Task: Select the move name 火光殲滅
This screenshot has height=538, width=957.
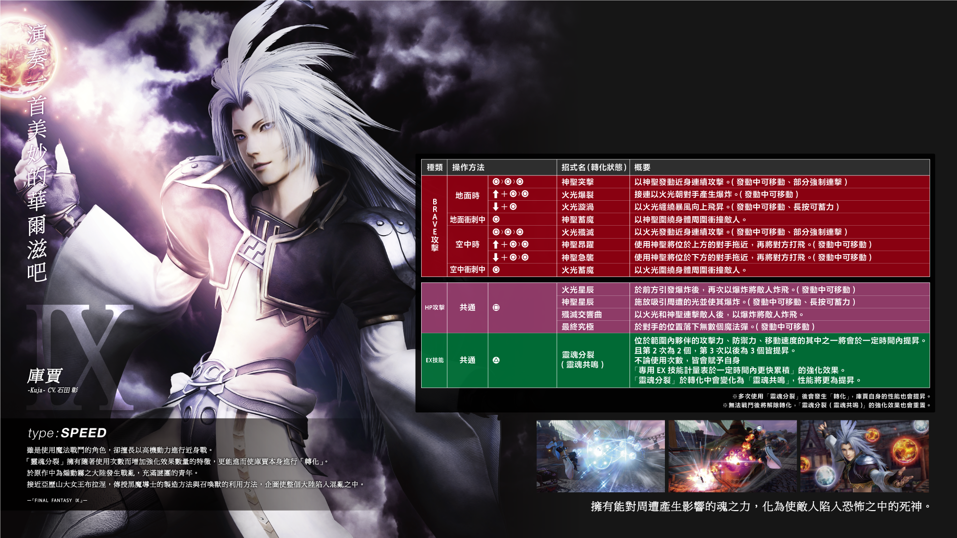Action: tap(578, 232)
